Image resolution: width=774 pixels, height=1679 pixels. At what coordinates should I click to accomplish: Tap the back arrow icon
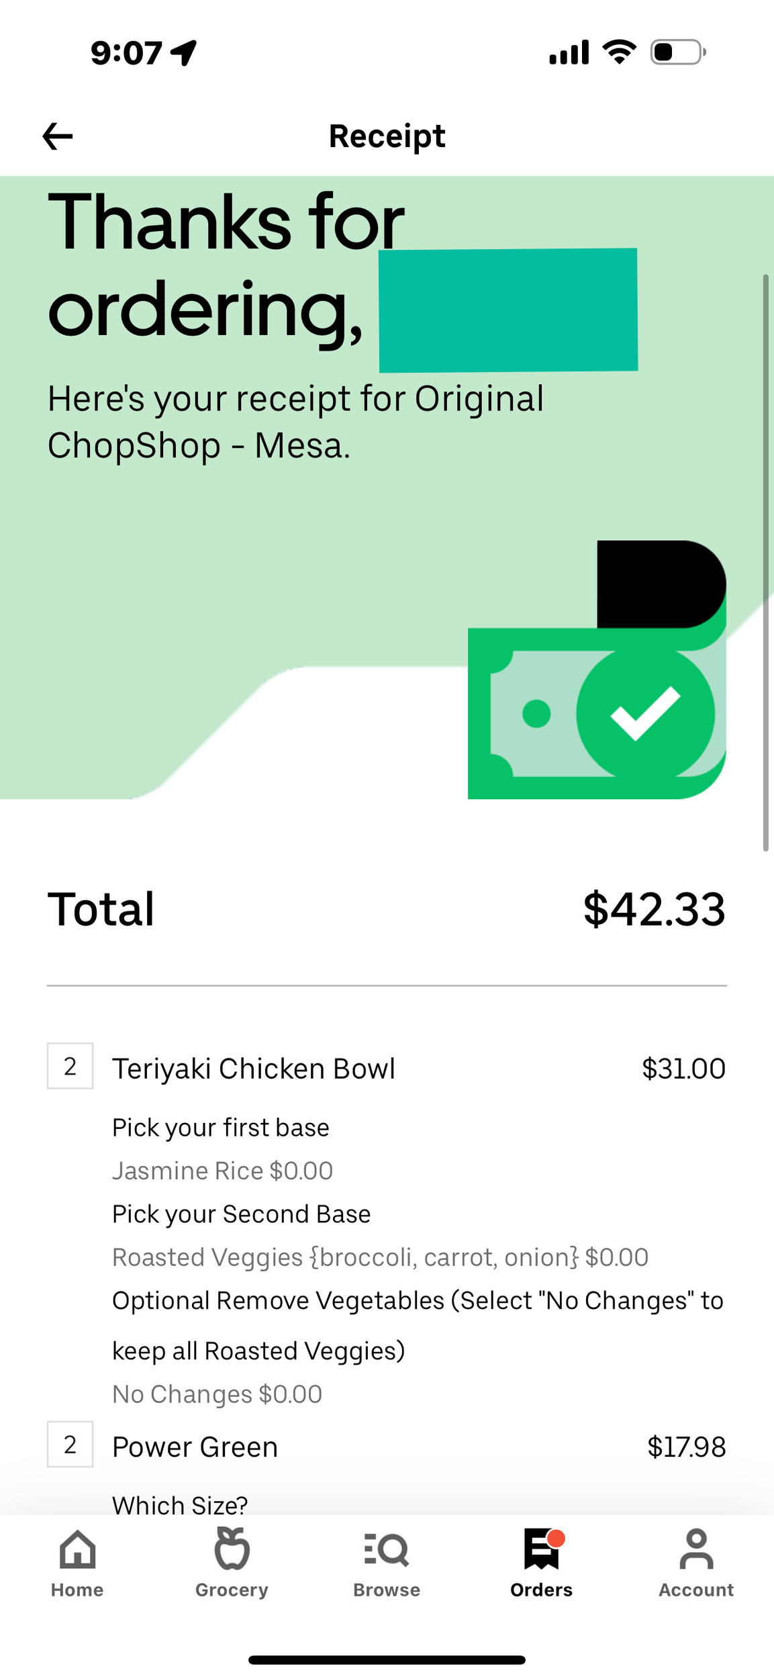coord(58,136)
